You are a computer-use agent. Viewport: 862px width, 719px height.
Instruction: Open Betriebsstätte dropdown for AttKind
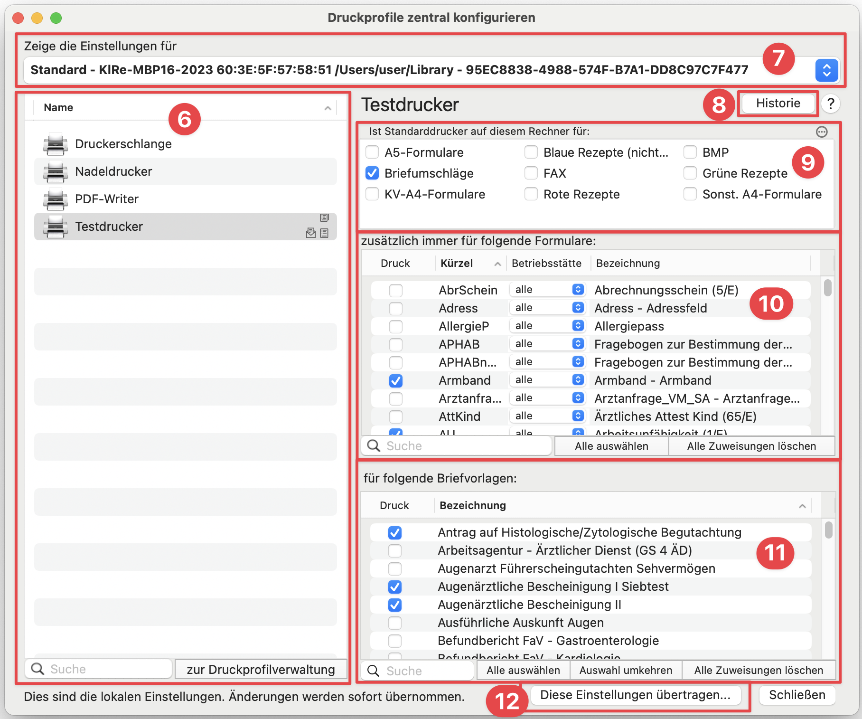(547, 416)
